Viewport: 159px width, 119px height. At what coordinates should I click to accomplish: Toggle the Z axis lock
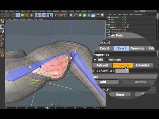point(46,15)
